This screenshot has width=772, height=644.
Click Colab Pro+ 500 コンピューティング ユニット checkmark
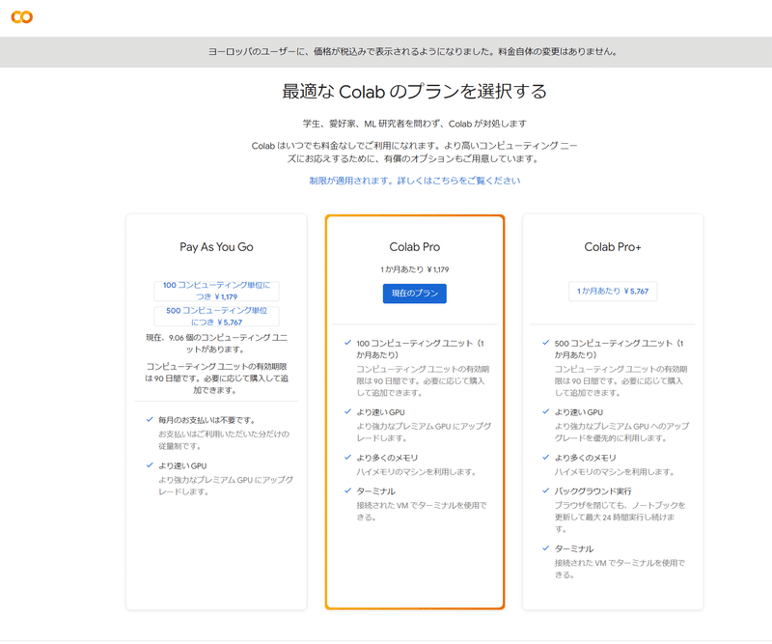click(x=545, y=343)
